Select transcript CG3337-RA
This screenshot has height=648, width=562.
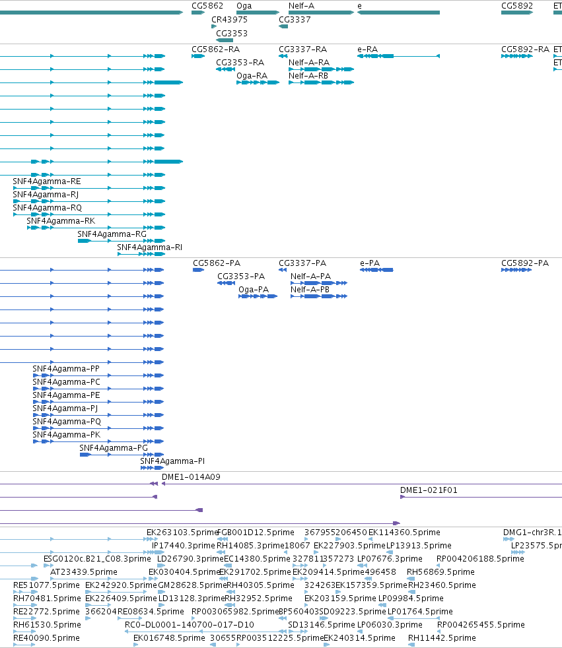tap(302, 49)
